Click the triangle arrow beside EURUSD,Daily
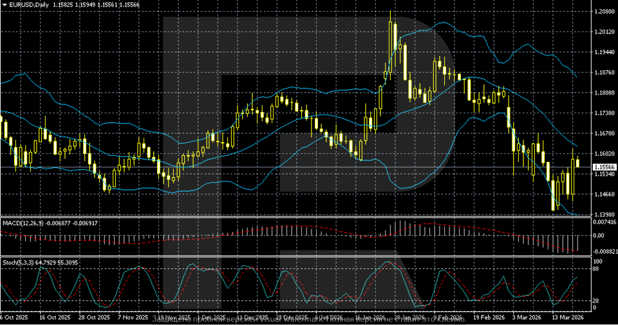This screenshot has width=618, height=325. point(5,5)
